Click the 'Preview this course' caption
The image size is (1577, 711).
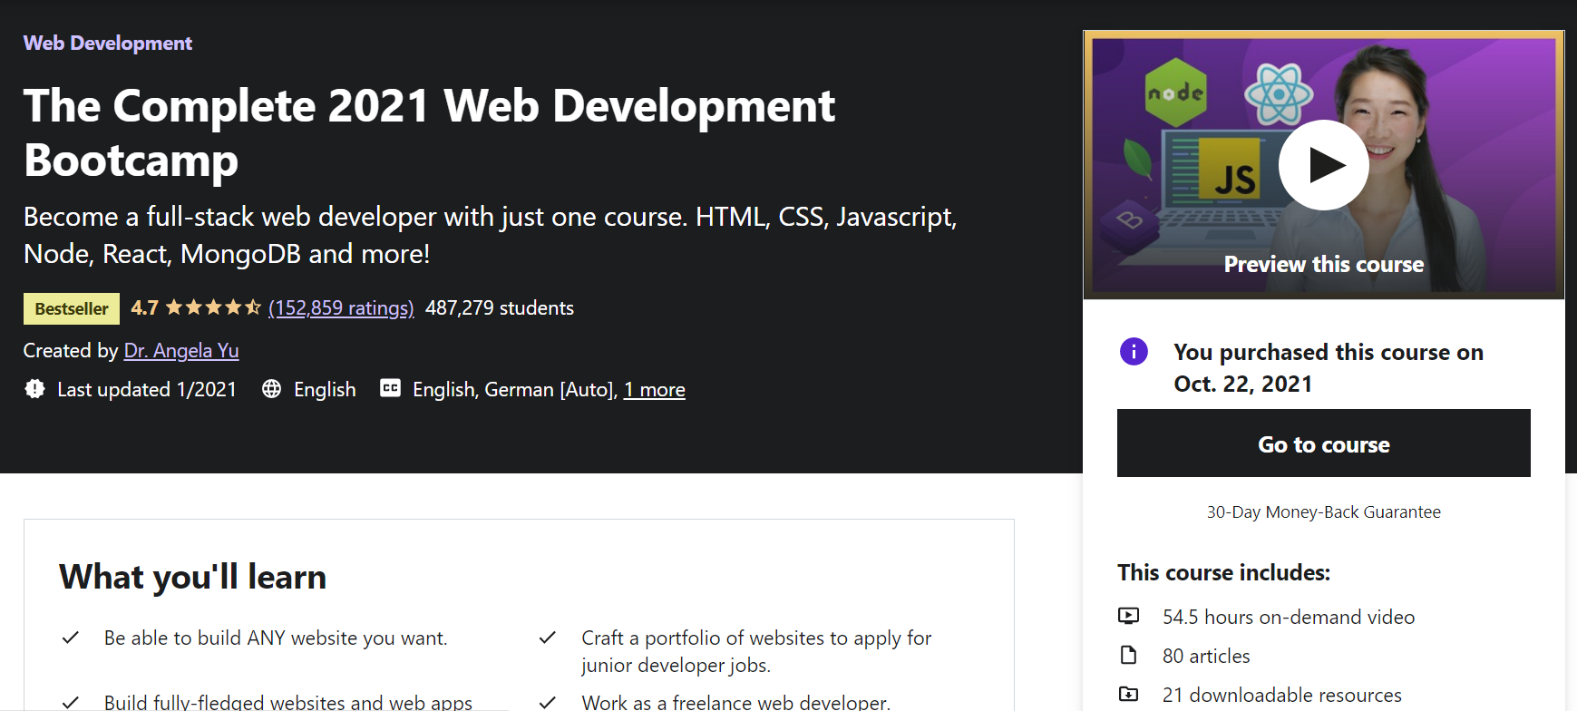tap(1323, 264)
